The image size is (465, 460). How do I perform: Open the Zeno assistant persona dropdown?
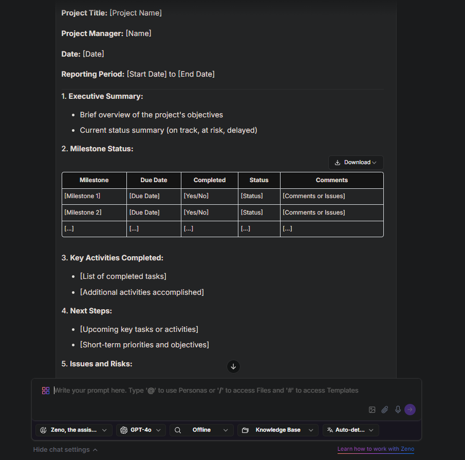click(74, 430)
